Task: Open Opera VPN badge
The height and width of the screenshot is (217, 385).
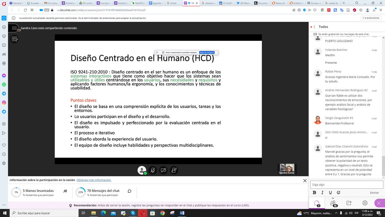Action: point(47,10)
